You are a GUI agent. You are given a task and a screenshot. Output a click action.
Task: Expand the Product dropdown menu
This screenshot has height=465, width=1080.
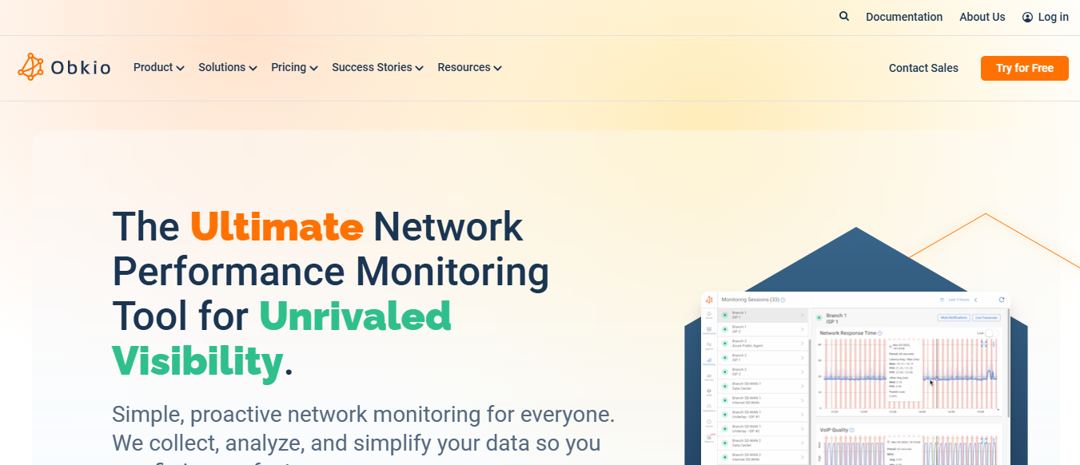(x=158, y=68)
